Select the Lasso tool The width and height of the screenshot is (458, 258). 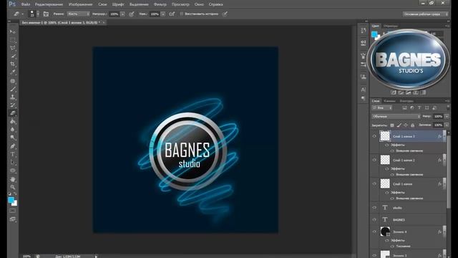[13, 48]
